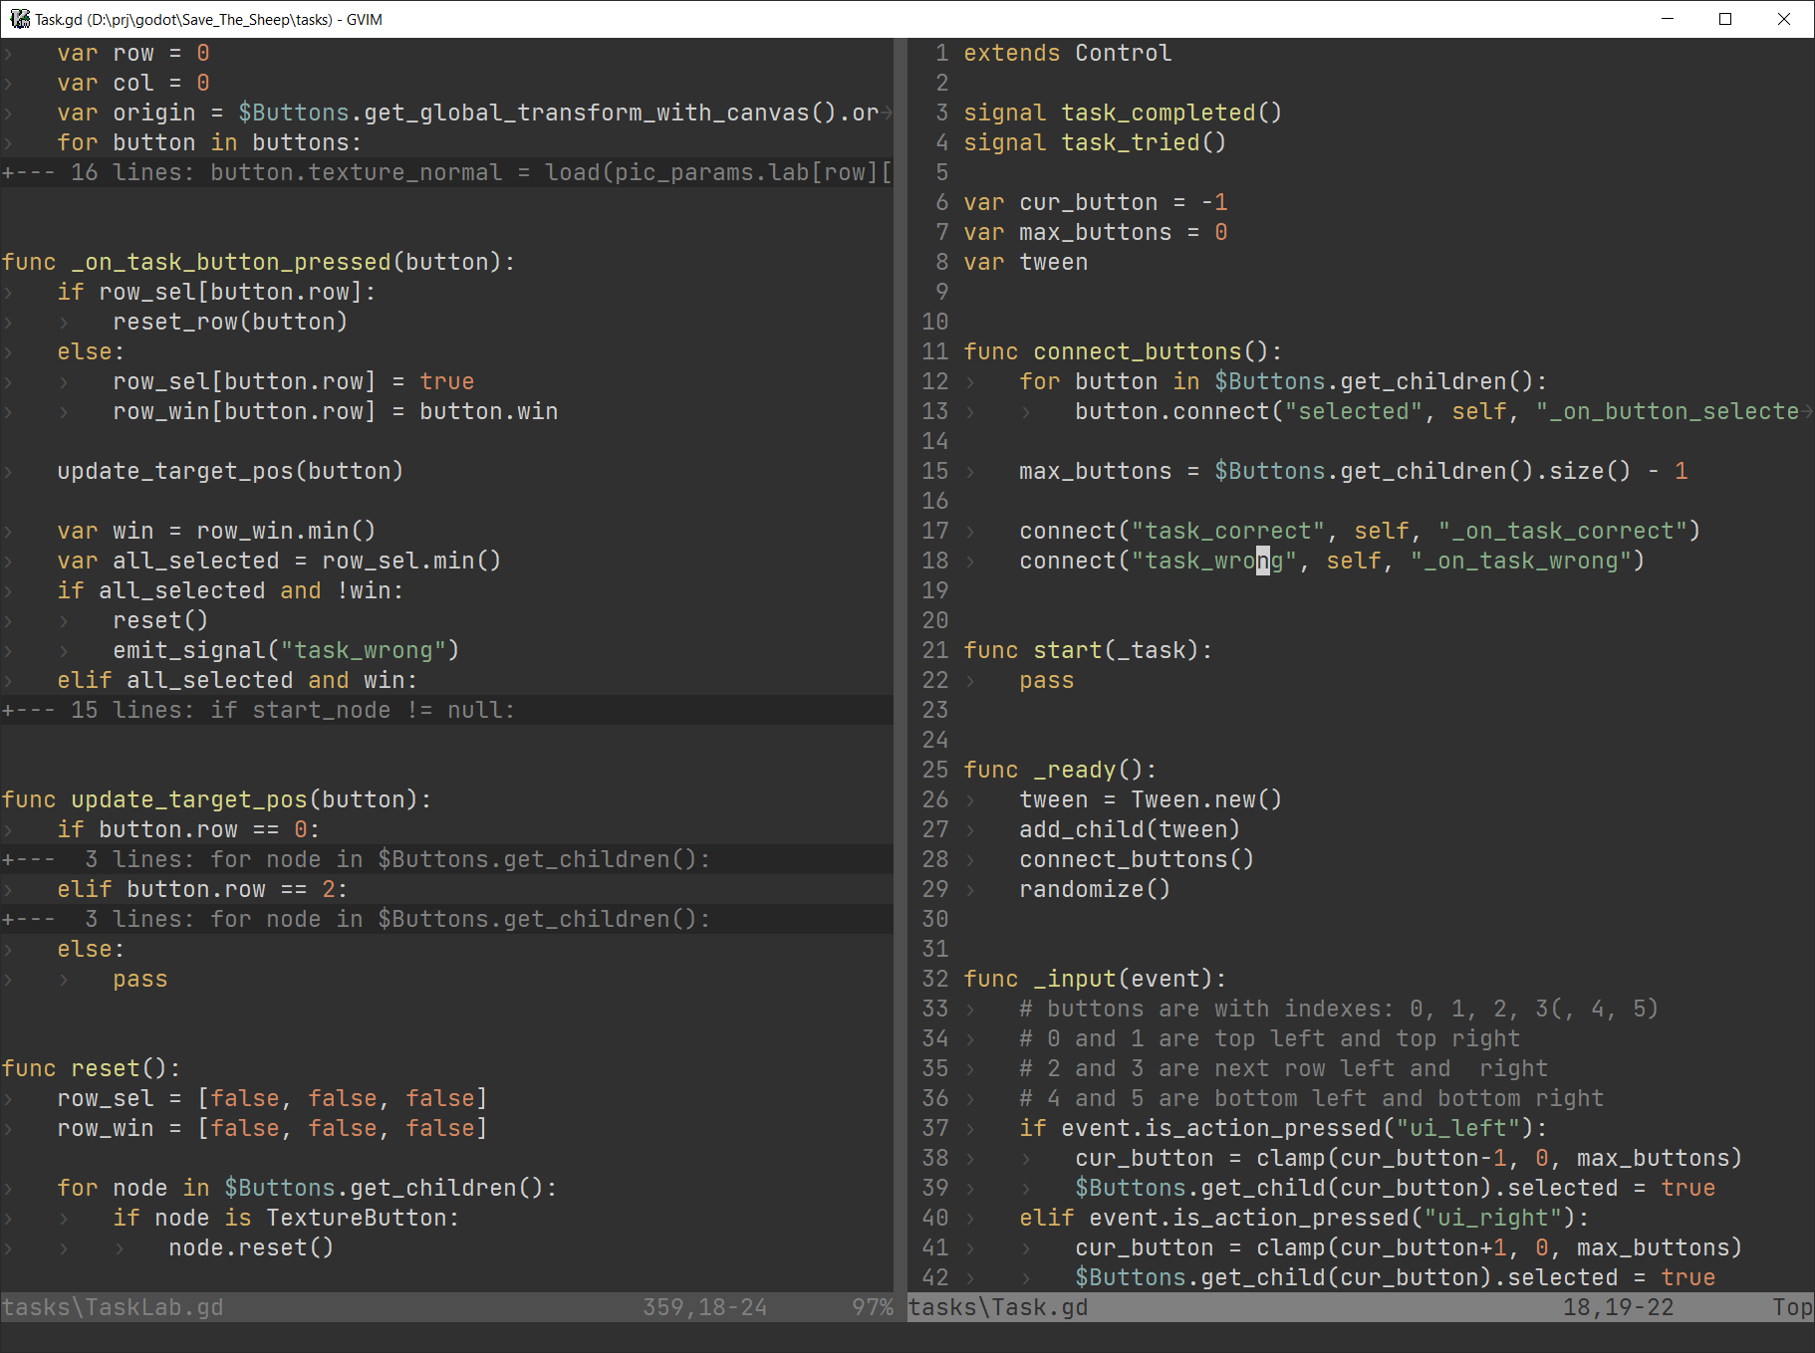Click 'pass' on line 22
The image size is (1815, 1353).
pyautogui.click(x=1046, y=680)
